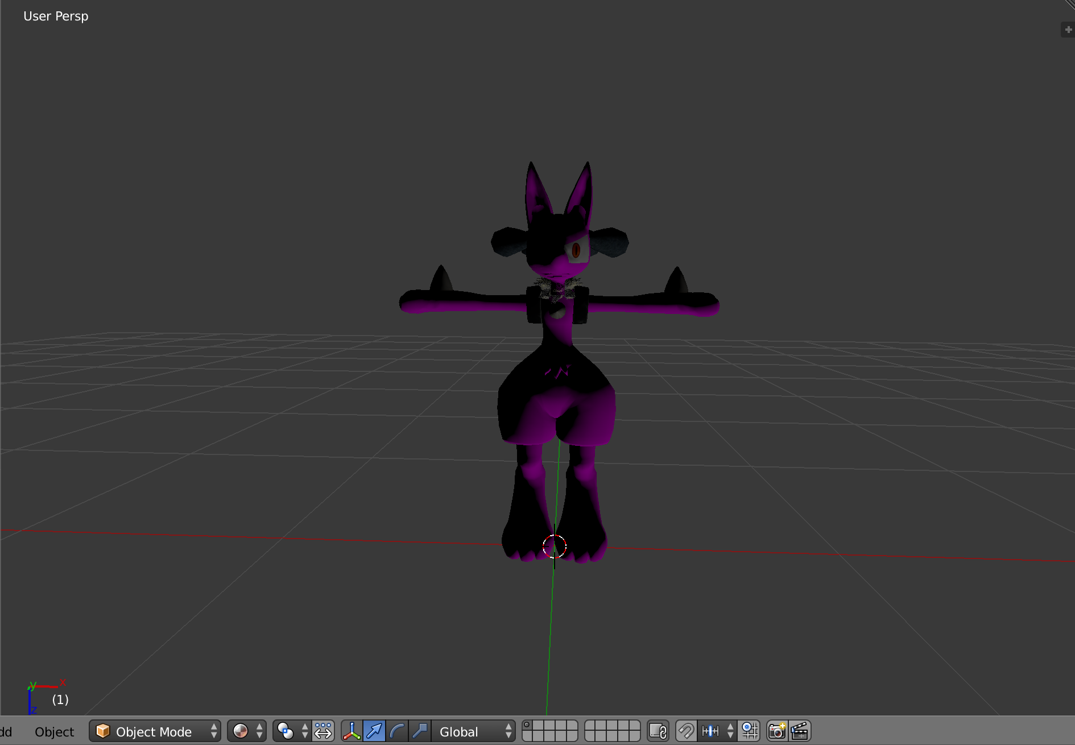Toggle scene layer 20, bottom-right of second block
Screen dimensions: 1075x745
(x=635, y=736)
